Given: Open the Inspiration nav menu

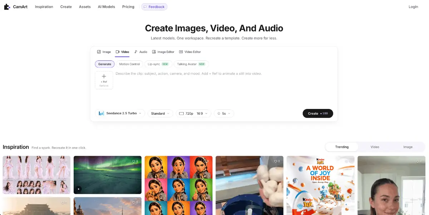Looking at the screenshot, I should coord(44,7).
